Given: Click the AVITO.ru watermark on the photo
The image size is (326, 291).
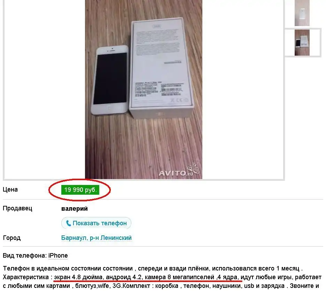Looking at the screenshot, I should tap(176, 173).
